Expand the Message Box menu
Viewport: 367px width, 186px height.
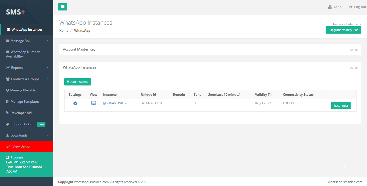pos(27,41)
